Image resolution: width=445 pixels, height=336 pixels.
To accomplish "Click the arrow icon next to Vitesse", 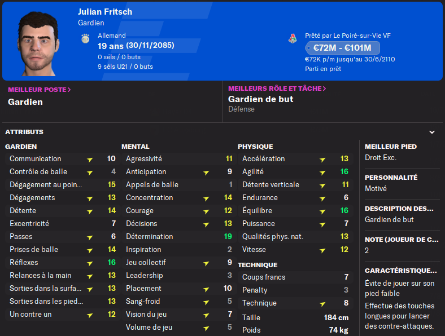I will 322,250.
